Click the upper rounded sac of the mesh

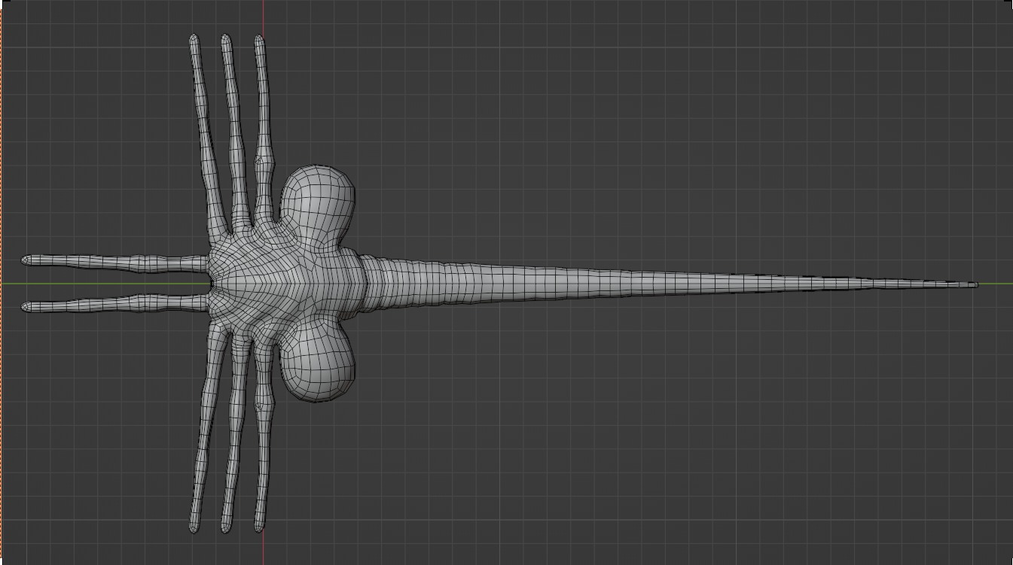pos(317,203)
